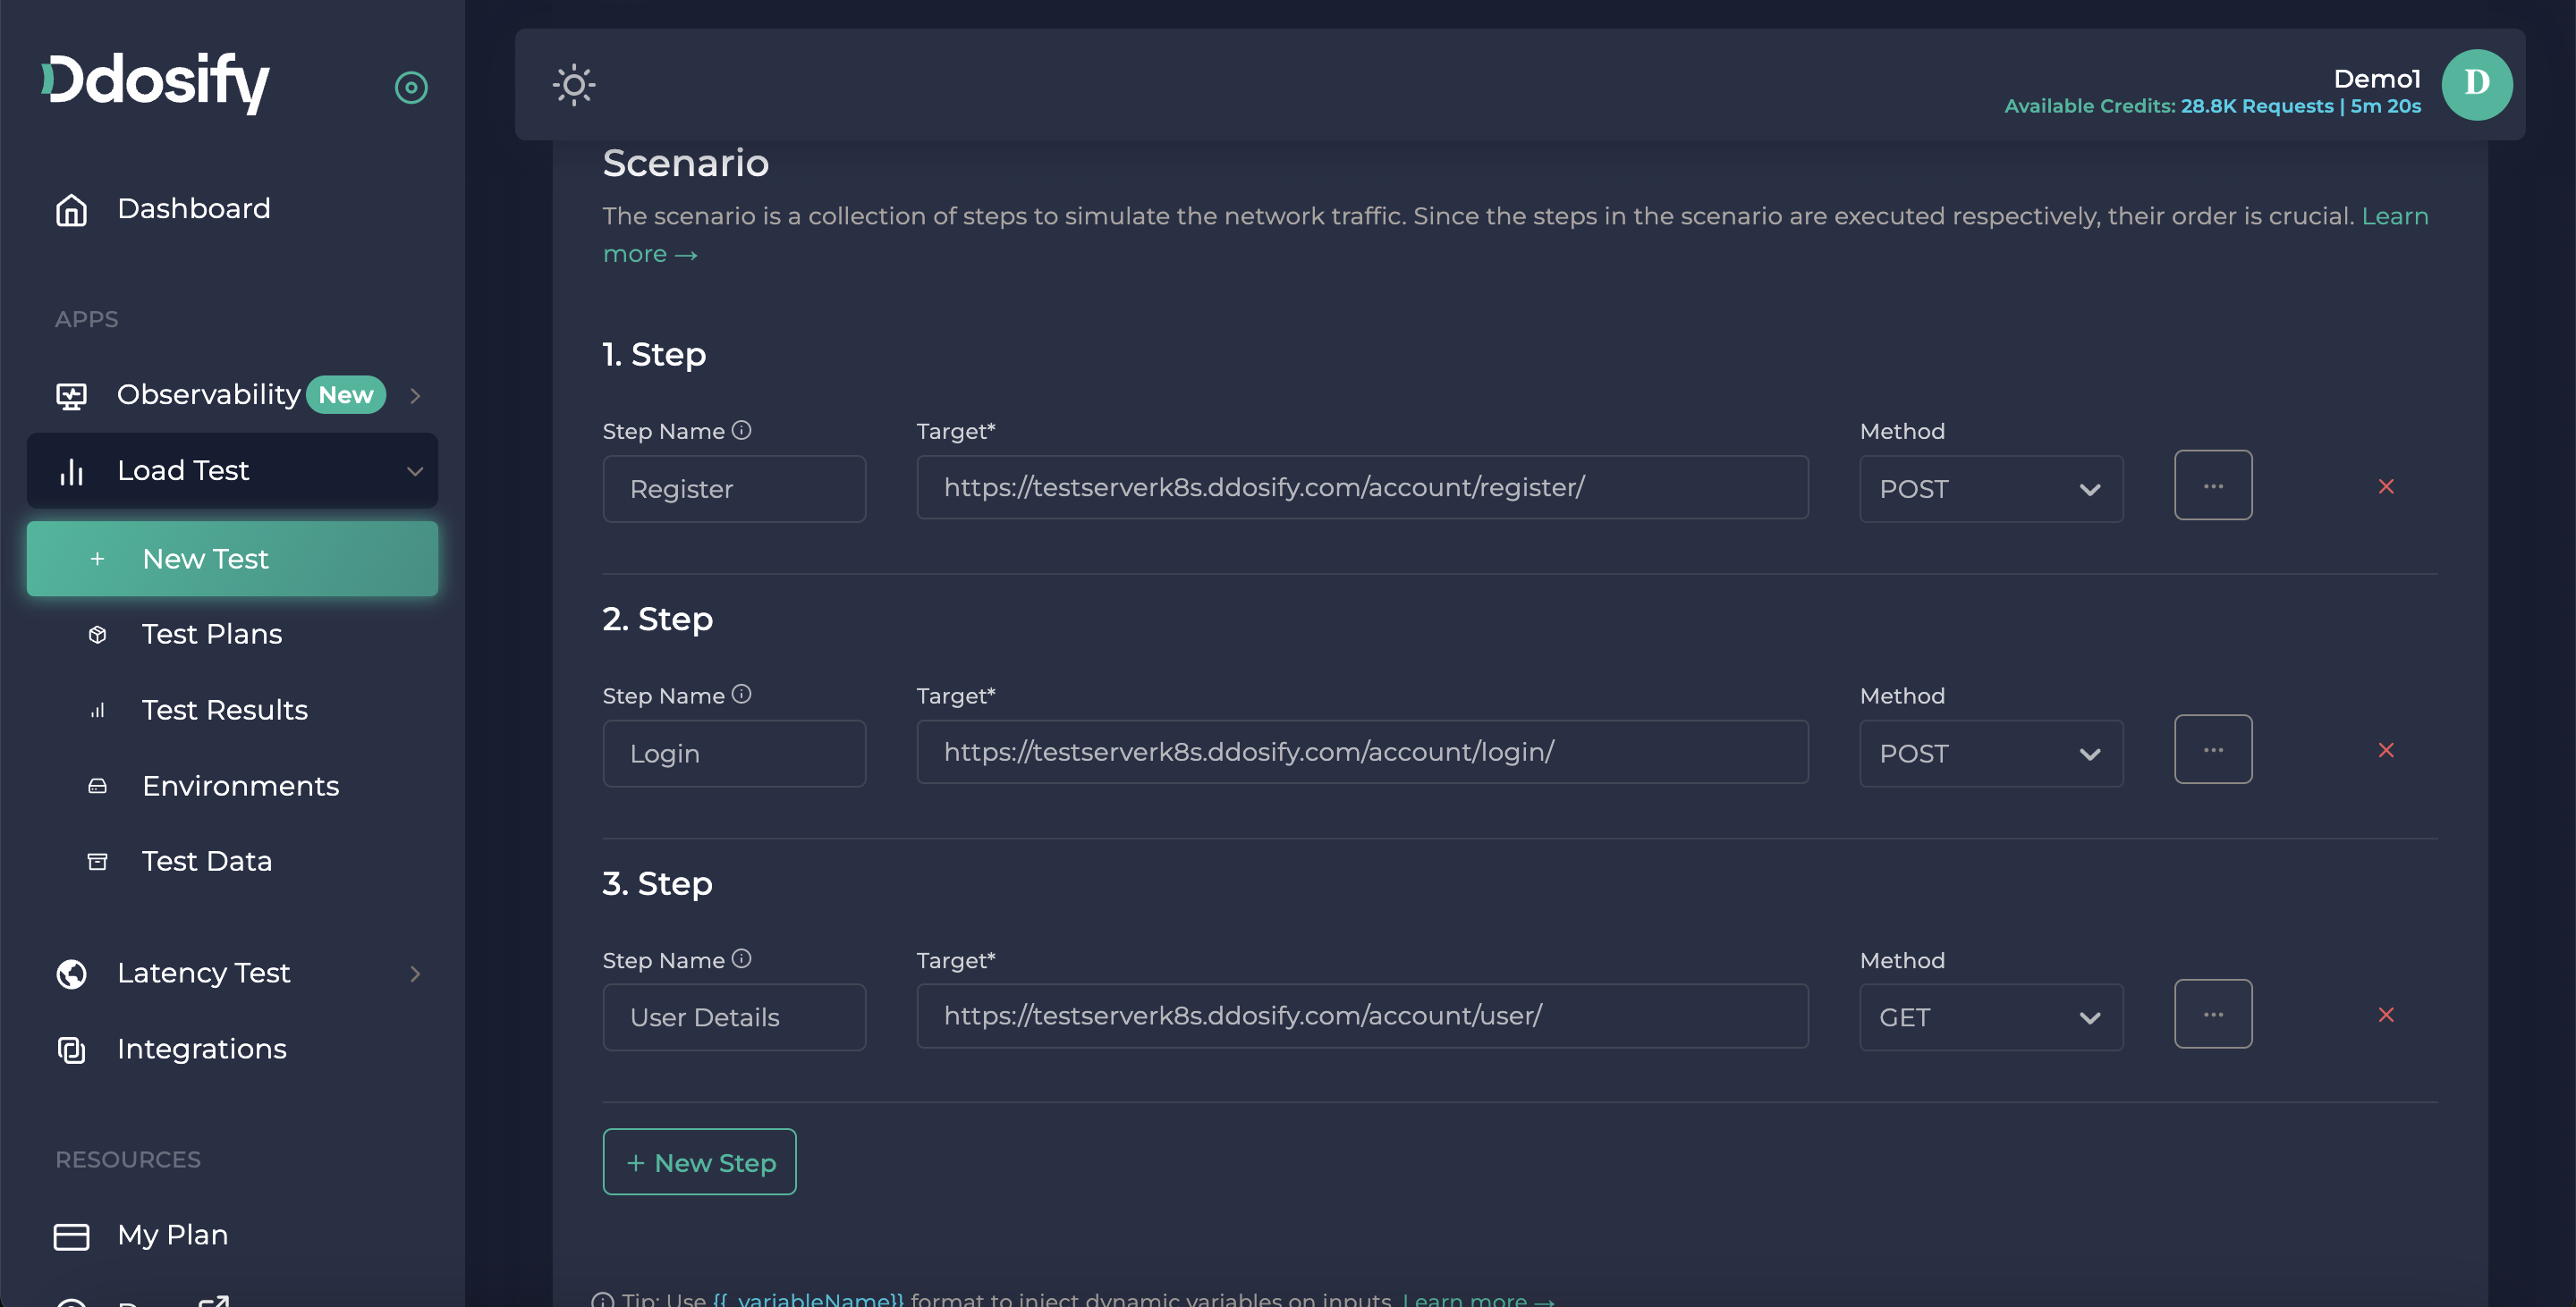2576x1307 pixels.
Task: Open options ellipsis for User Details step
Action: (x=2212, y=1015)
